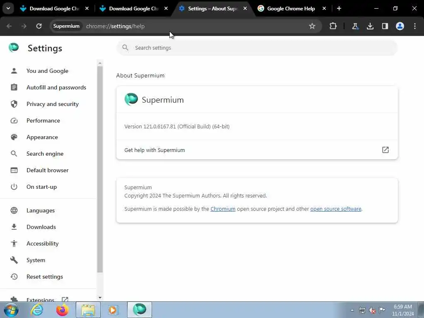Open the Chrome Labs flask icon
The image size is (424, 318).
[355, 26]
